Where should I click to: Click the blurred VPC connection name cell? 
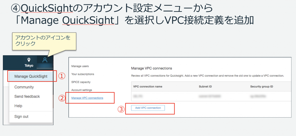pos(138,96)
